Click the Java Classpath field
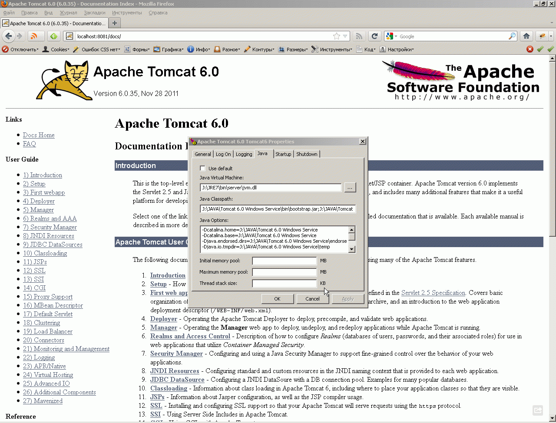 click(278, 209)
